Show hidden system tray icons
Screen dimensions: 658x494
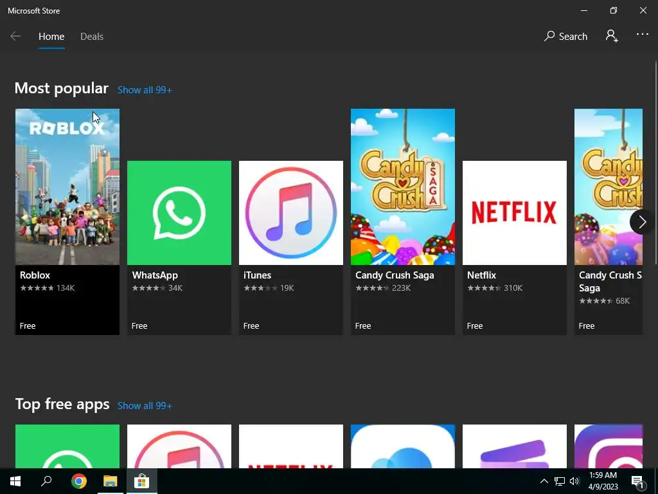pos(544,481)
